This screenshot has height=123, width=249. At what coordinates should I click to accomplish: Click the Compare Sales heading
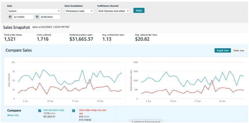[x=19, y=50]
